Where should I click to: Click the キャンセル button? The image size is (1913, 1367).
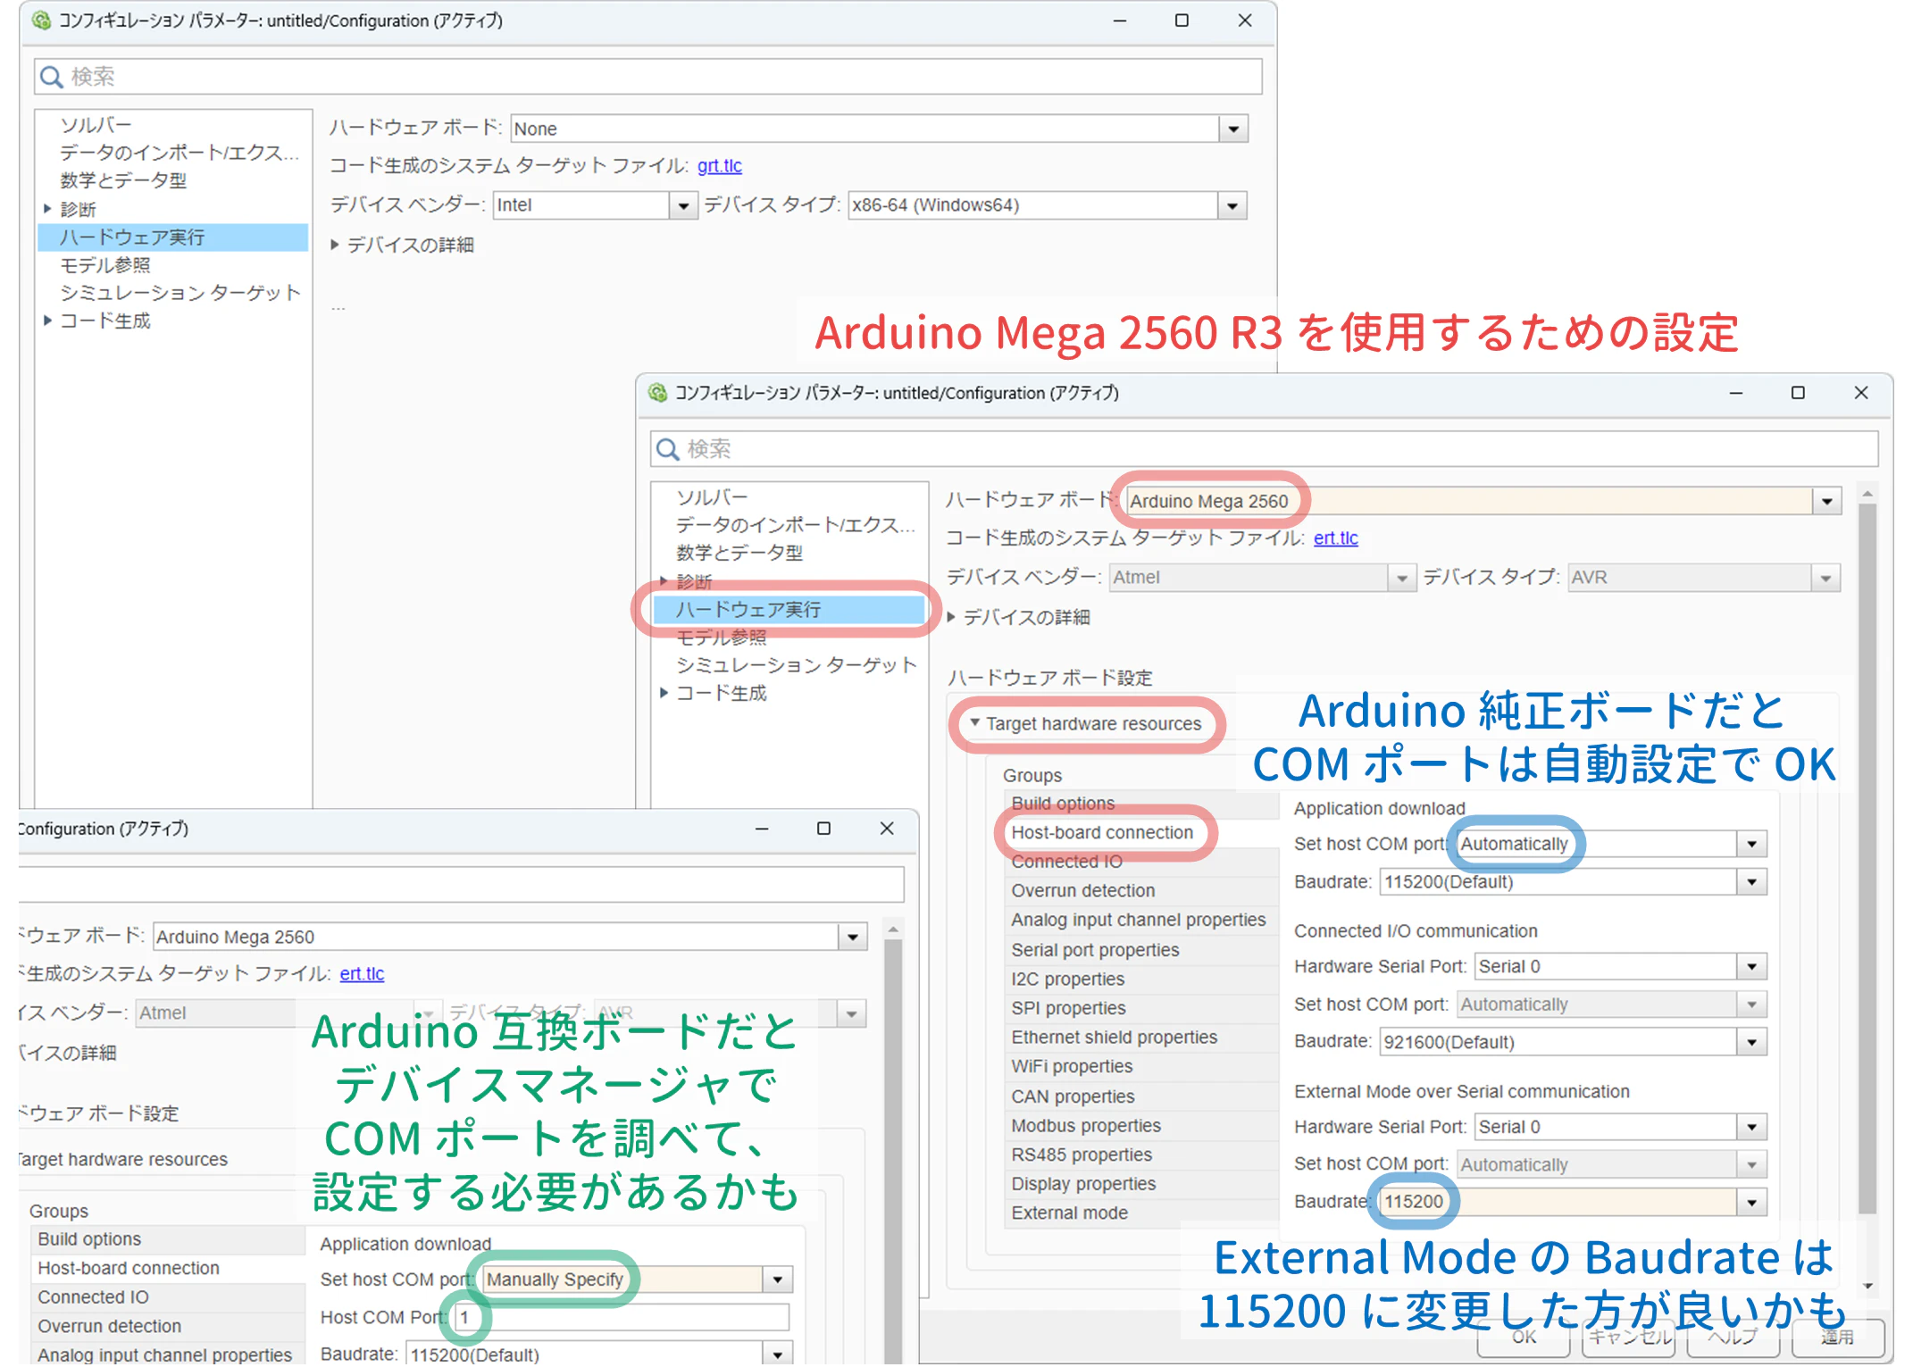tap(1630, 1338)
